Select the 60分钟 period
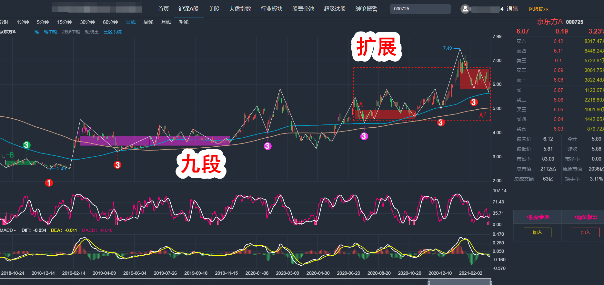 (x=110, y=22)
